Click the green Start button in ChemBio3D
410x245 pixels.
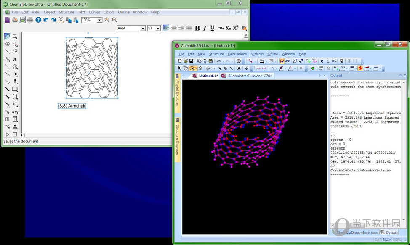[313, 68]
